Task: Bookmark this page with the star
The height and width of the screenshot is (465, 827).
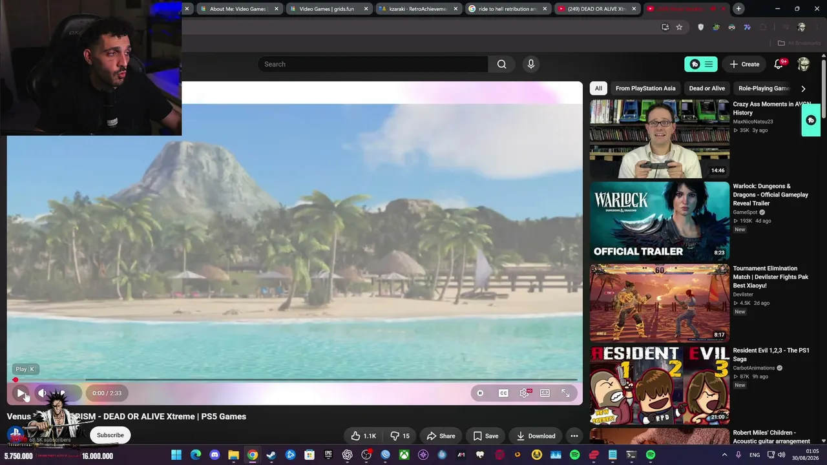Action: point(679,27)
